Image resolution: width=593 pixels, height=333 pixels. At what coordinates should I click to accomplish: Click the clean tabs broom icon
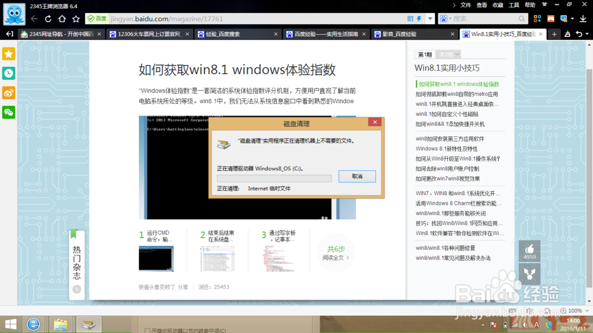(568, 34)
